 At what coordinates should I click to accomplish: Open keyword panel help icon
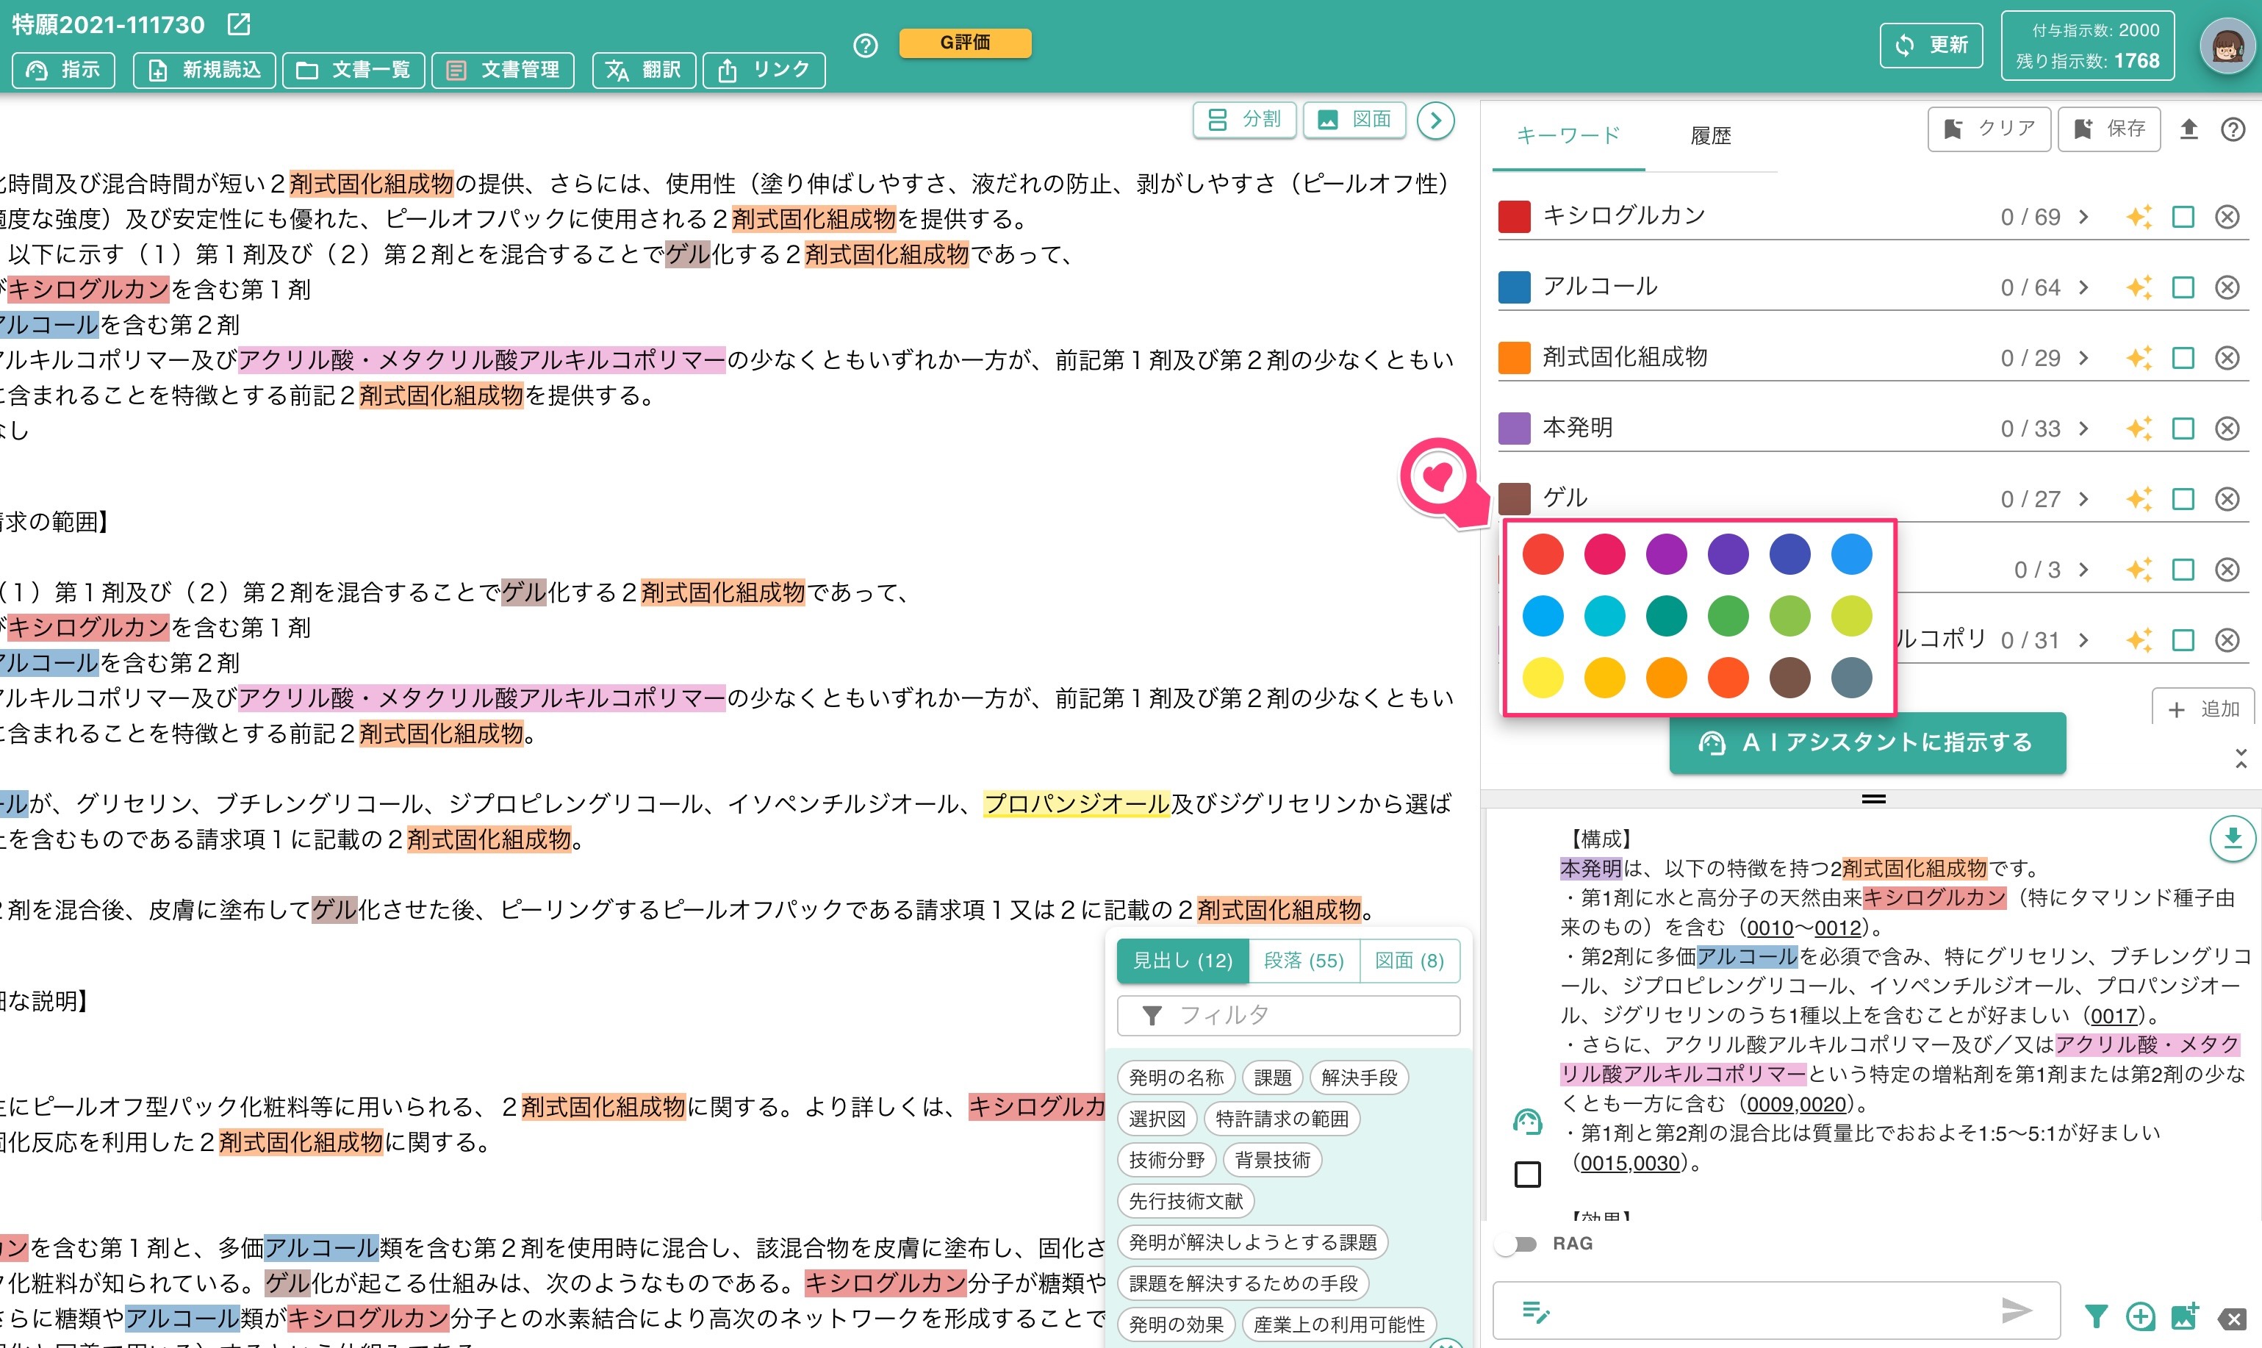[x=2233, y=129]
